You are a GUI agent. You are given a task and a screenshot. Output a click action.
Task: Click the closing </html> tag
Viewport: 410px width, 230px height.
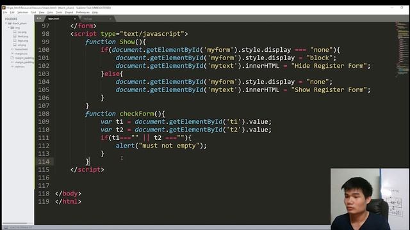click(x=69, y=202)
